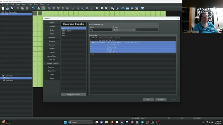Select the Rectangle drawing tool
This screenshot has width=223, height=125.
coord(78,8)
